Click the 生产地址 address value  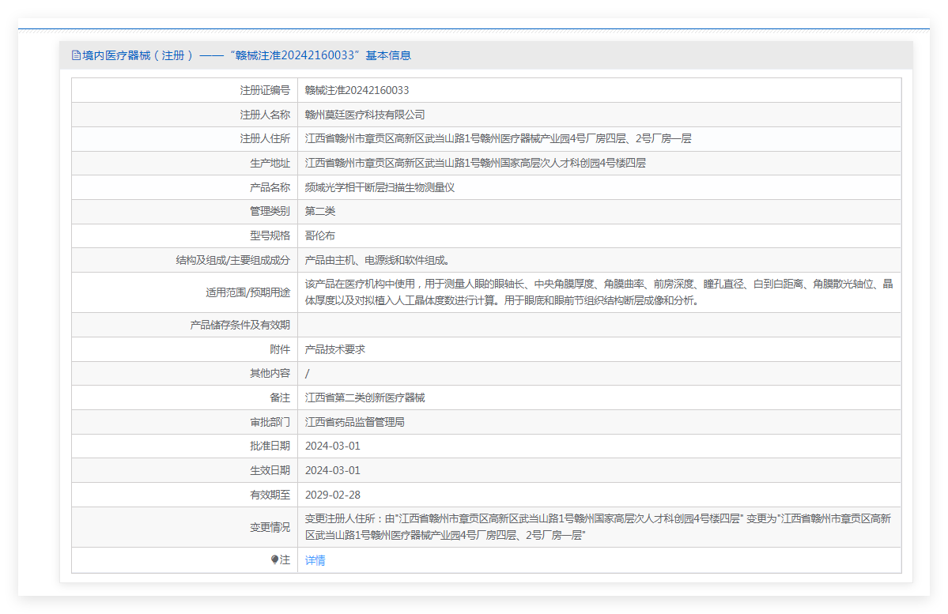pyautogui.click(x=475, y=163)
